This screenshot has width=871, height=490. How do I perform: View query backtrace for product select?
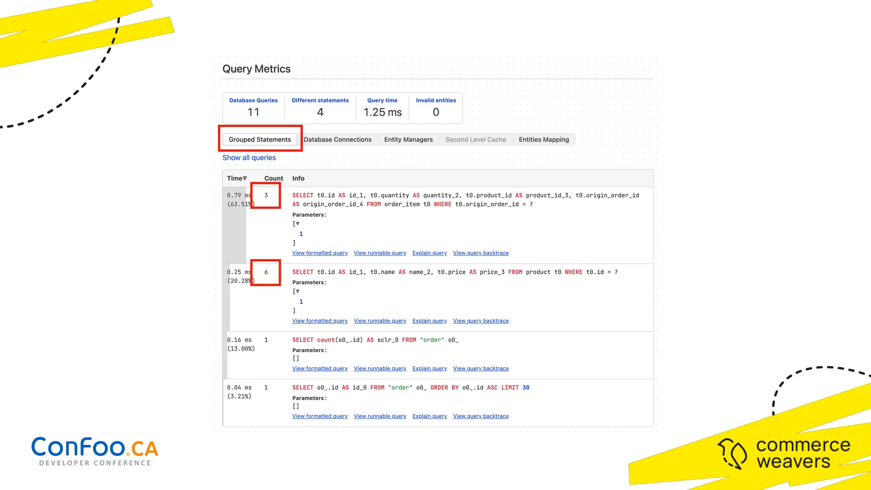pyautogui.click(x=481, y=321)
